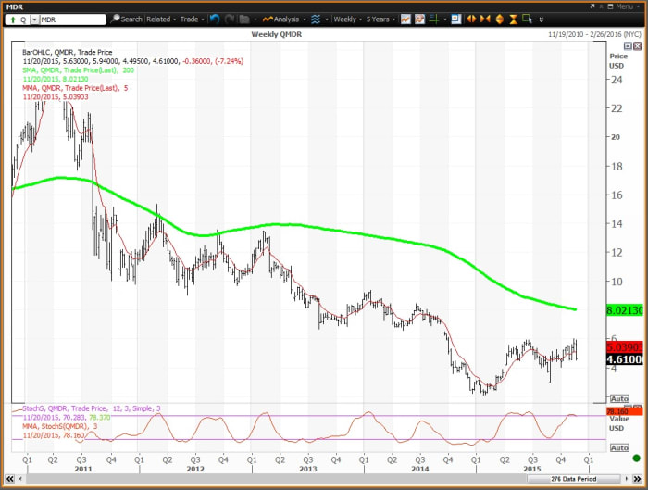This screenshot has height=490, width=648.
Task: Open the Trade menu
Action: (192, 19)
